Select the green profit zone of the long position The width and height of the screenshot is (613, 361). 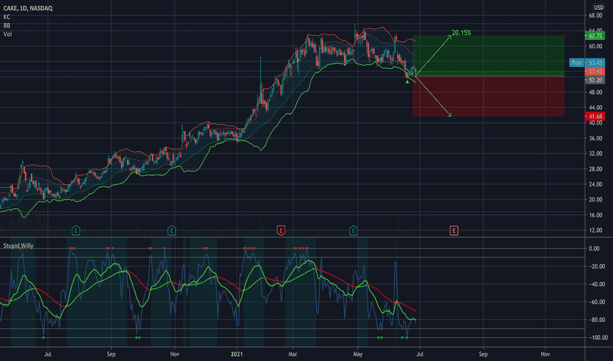[x=488, y=56]
